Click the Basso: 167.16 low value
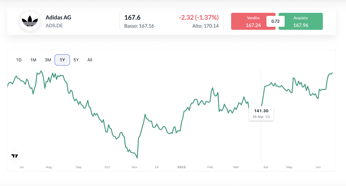 (139, 26)
